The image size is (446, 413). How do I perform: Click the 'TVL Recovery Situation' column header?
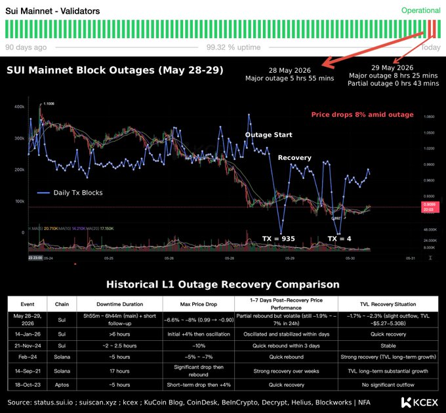[388, 304]
